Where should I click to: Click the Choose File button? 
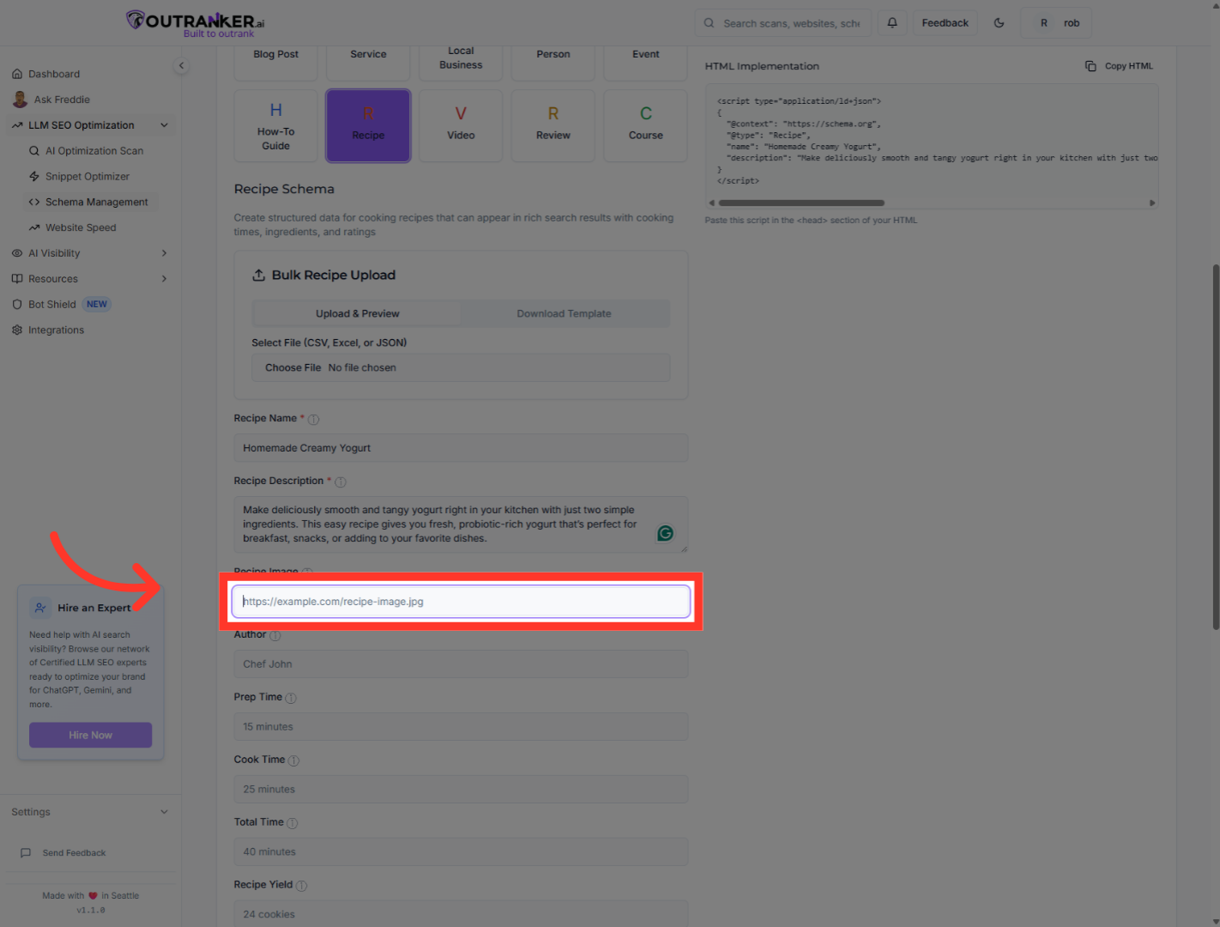click(x=293, y=368)
